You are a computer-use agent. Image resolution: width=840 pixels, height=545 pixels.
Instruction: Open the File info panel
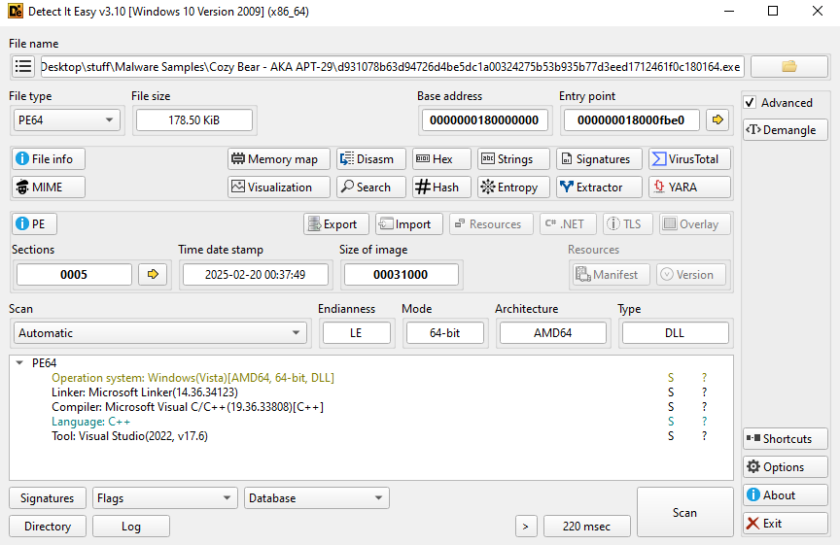[x=49, y=159]
